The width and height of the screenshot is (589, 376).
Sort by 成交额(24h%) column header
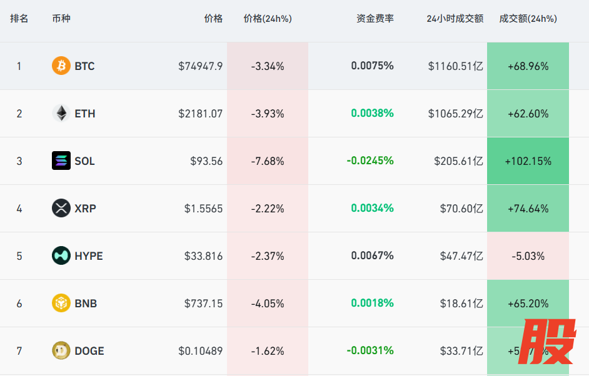(x=528, y=19)
